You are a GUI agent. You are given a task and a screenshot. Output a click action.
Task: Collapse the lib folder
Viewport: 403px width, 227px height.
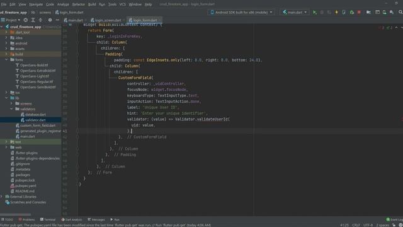(6, 98)
